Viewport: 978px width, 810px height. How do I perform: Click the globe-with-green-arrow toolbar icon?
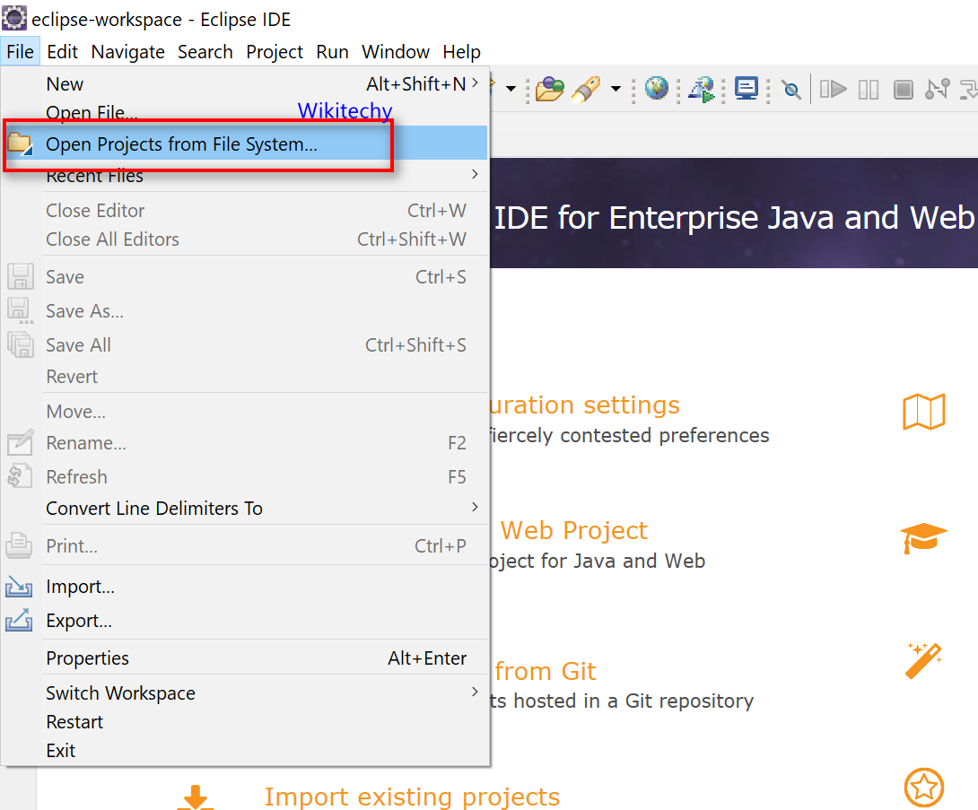[x=701, y=90]
